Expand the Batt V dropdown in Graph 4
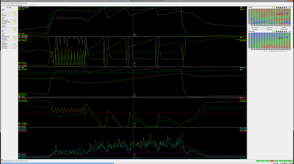Viewport: 294px width, 164px height. pos(16,35)
